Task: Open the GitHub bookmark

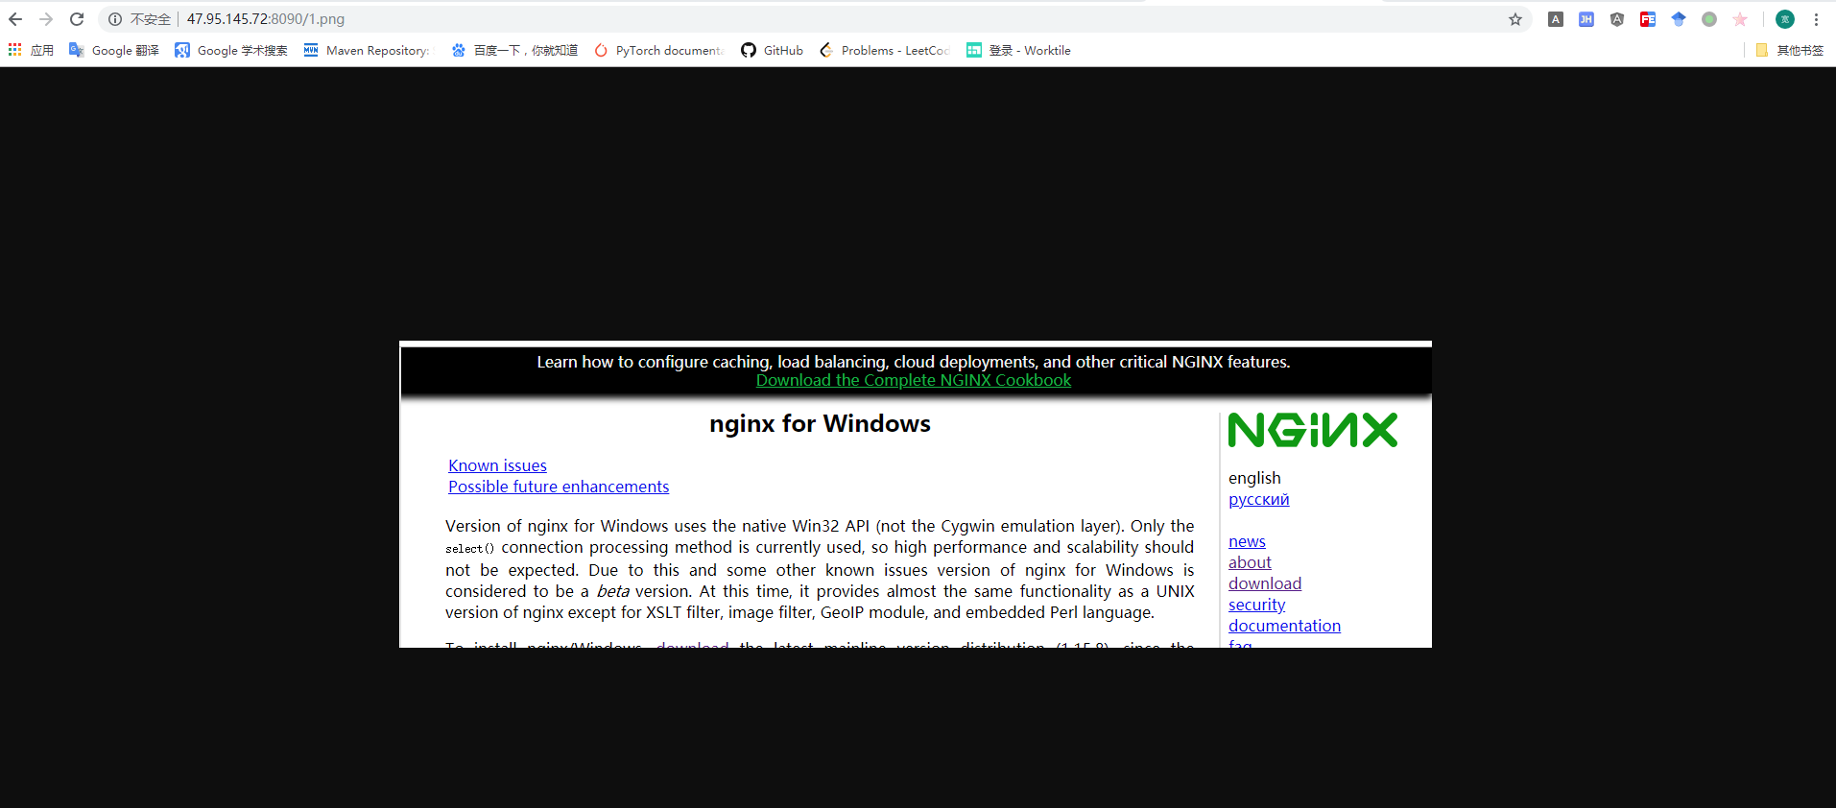Action: (772, 50)
